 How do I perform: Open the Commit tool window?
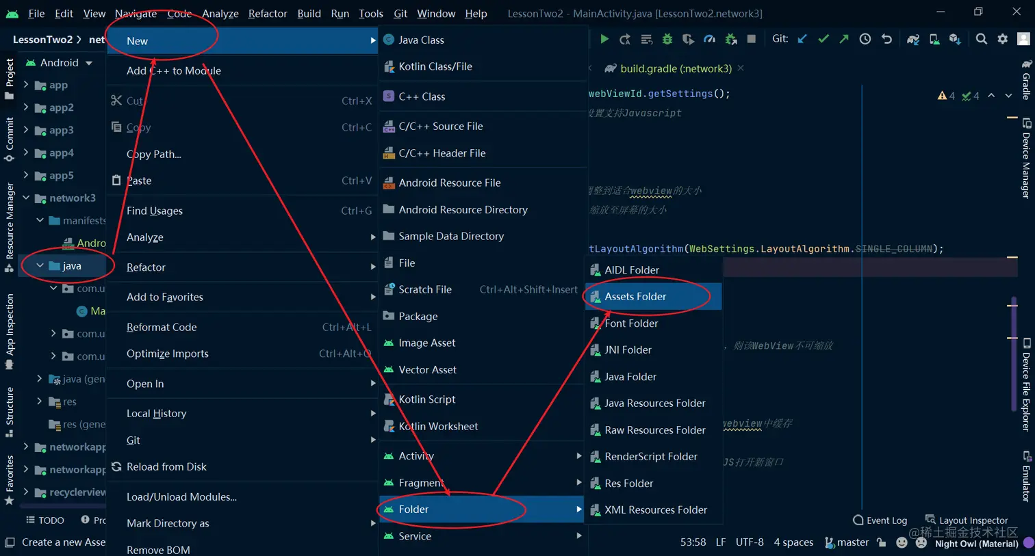point(10,140)
